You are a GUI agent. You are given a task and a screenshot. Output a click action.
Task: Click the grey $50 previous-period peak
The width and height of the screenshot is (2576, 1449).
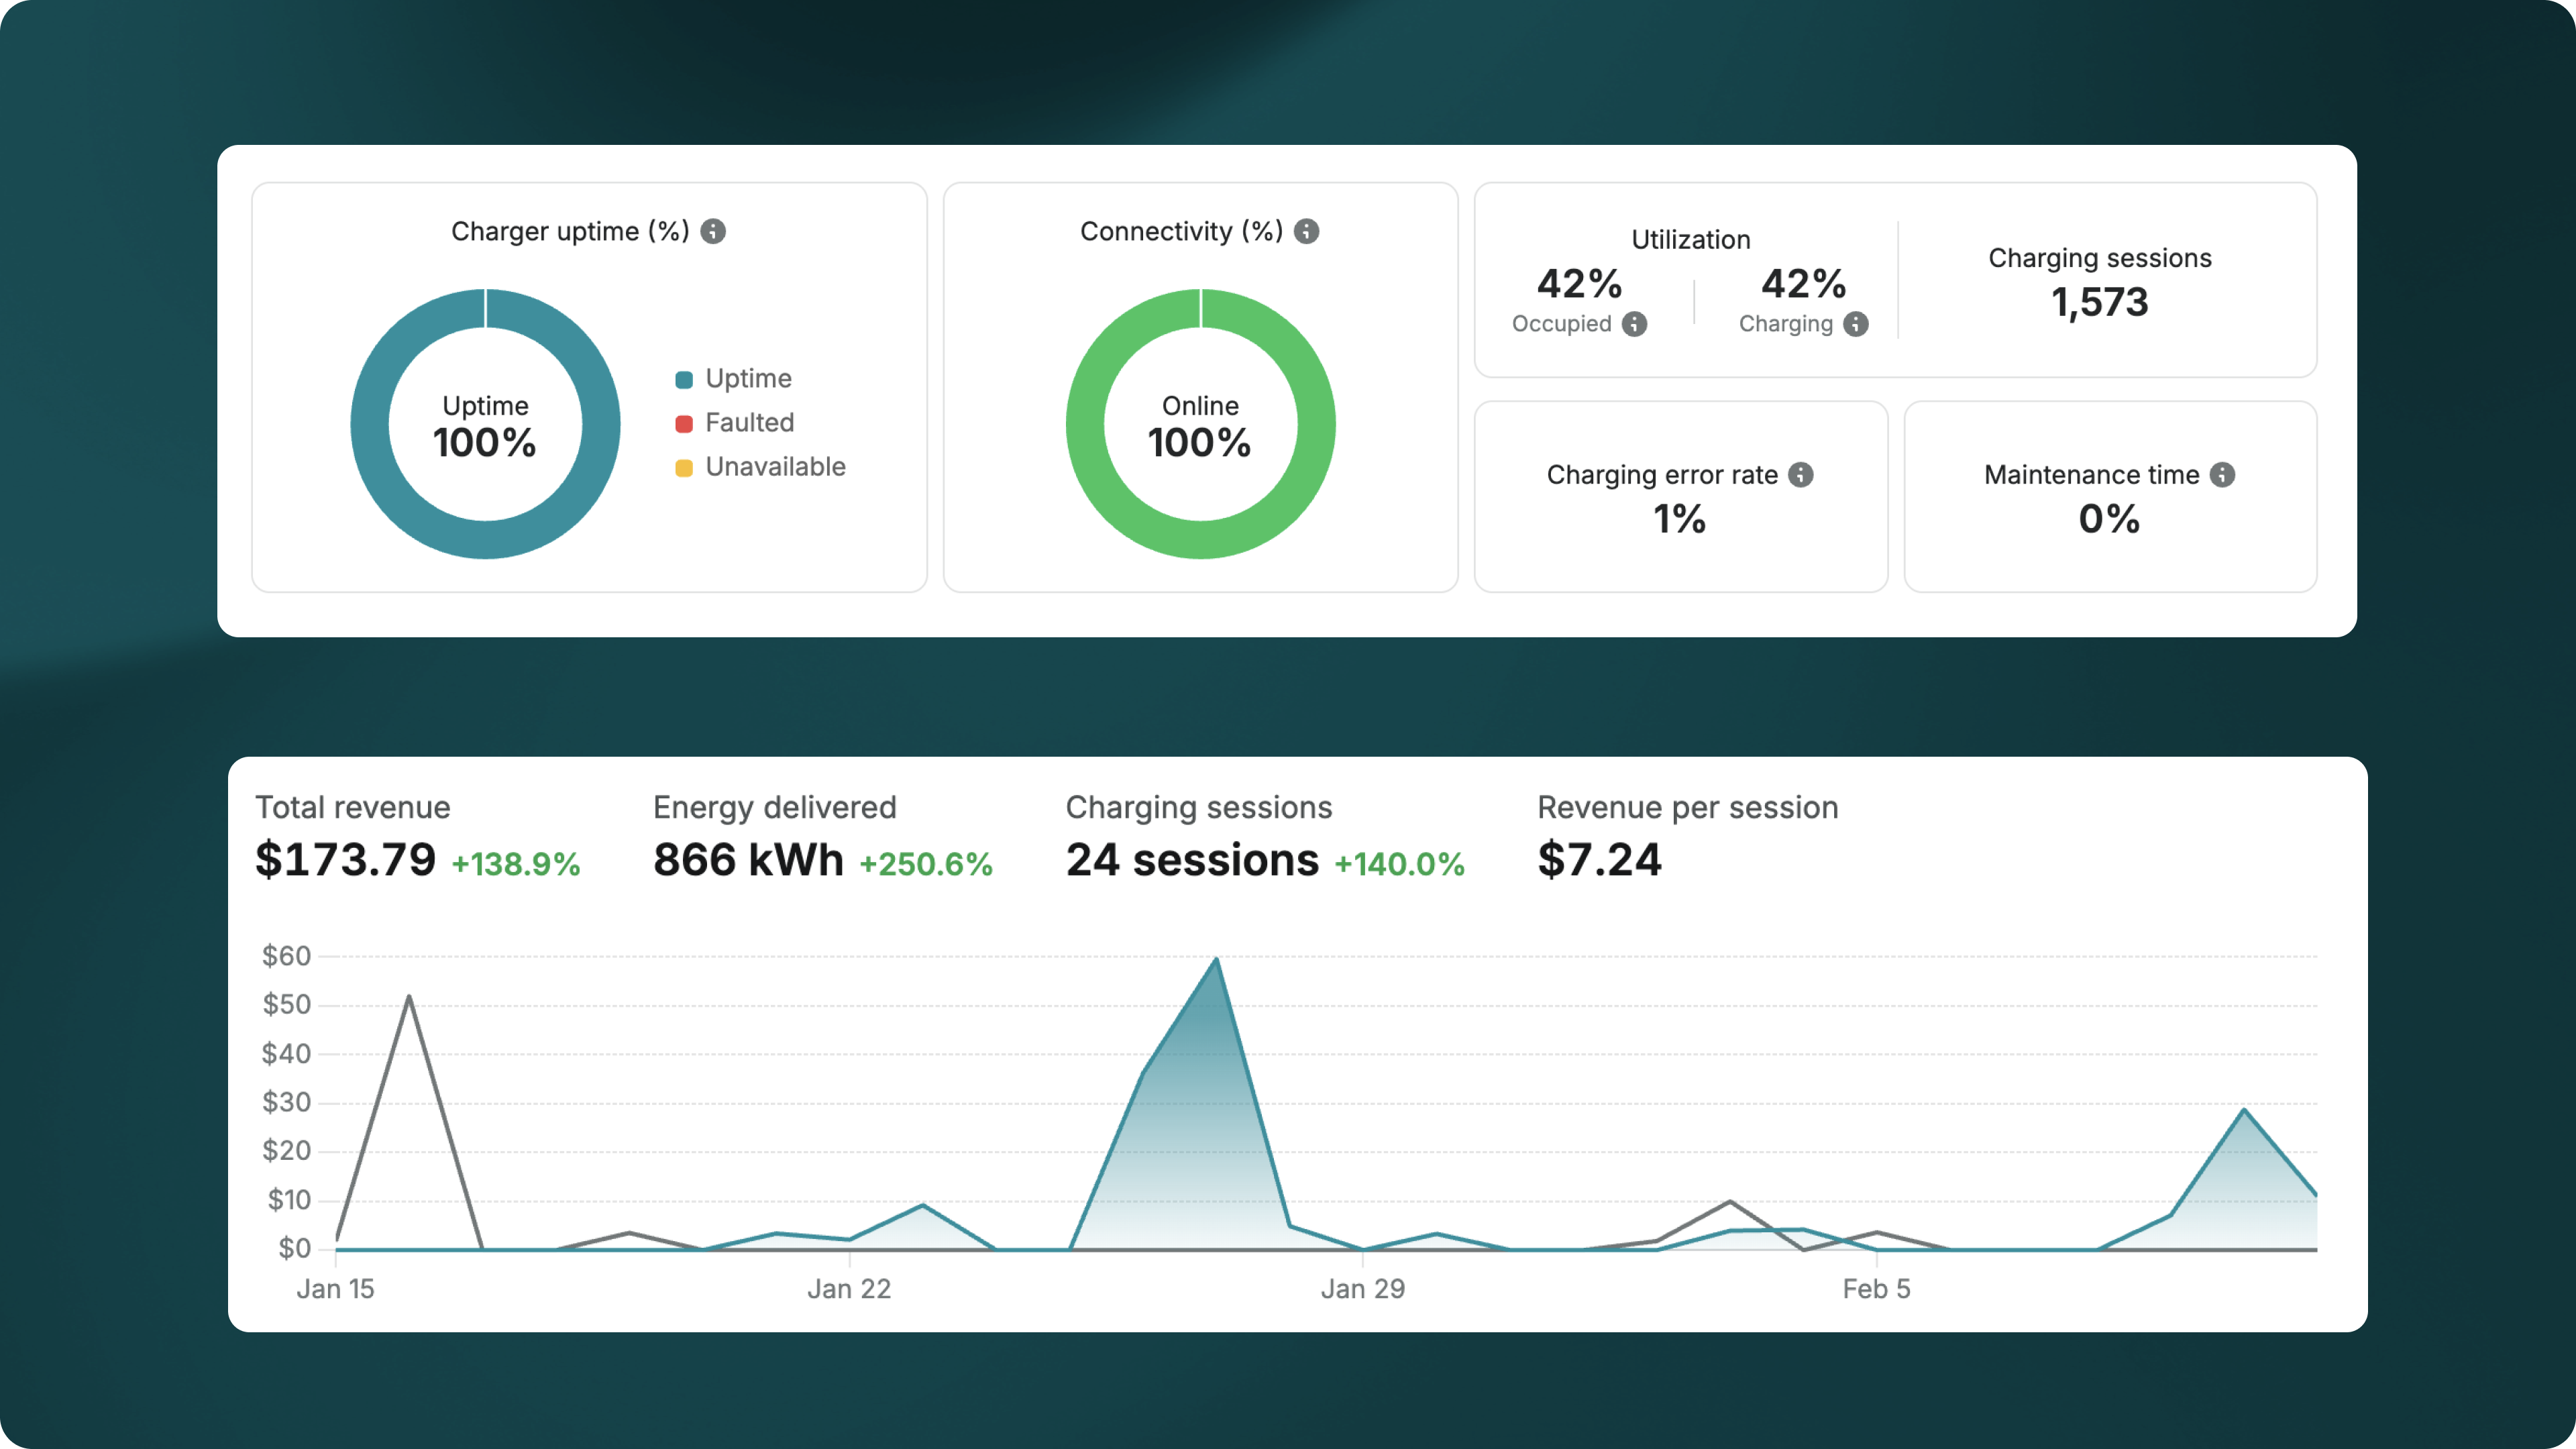409,997
